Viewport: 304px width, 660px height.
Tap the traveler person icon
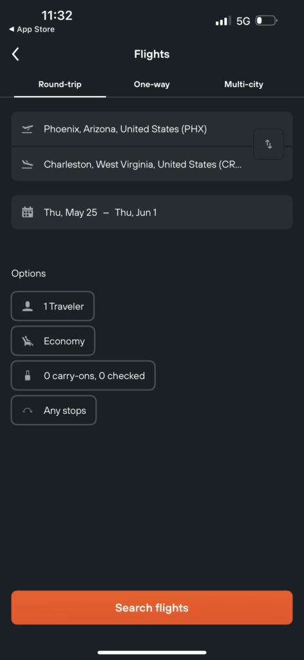coord(28,306)
